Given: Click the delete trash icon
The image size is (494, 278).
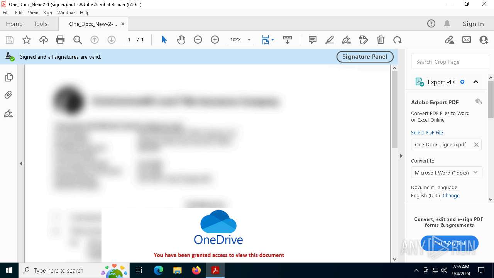Looking at the screenshot, I should [x=381, y=40].
